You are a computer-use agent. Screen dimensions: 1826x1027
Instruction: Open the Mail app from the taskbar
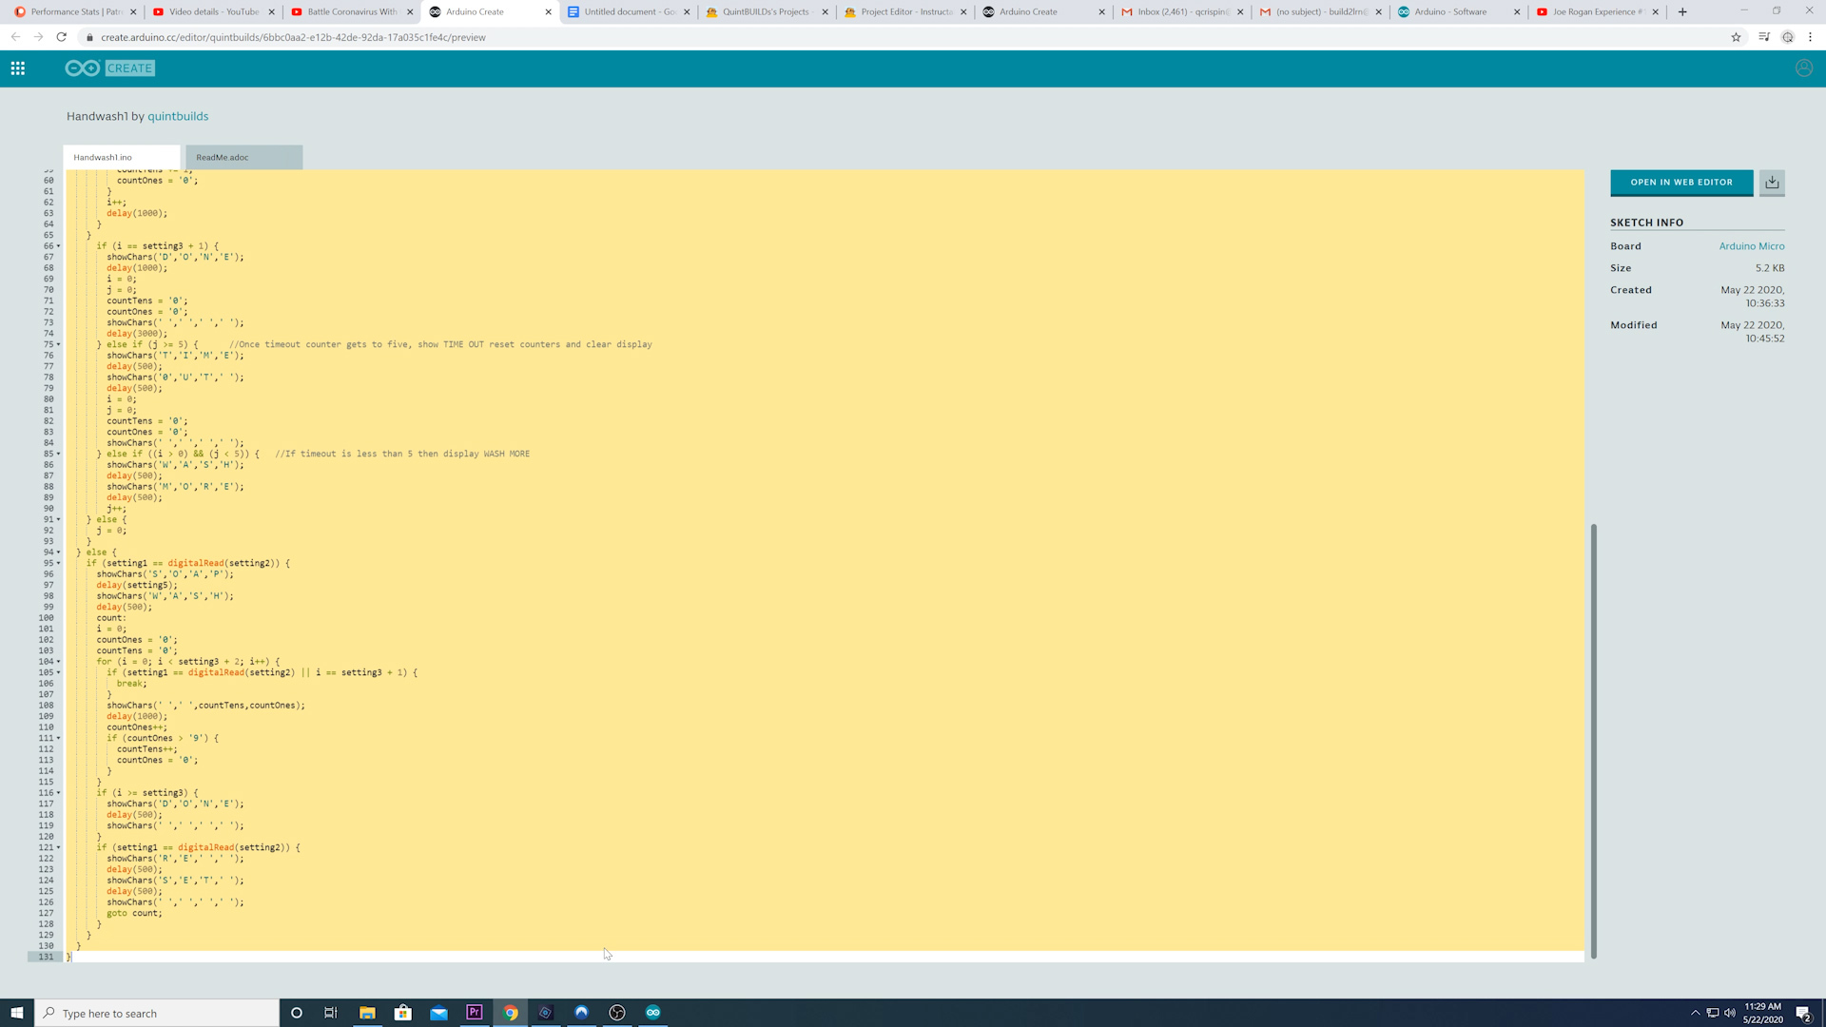tap(438, 1012)
